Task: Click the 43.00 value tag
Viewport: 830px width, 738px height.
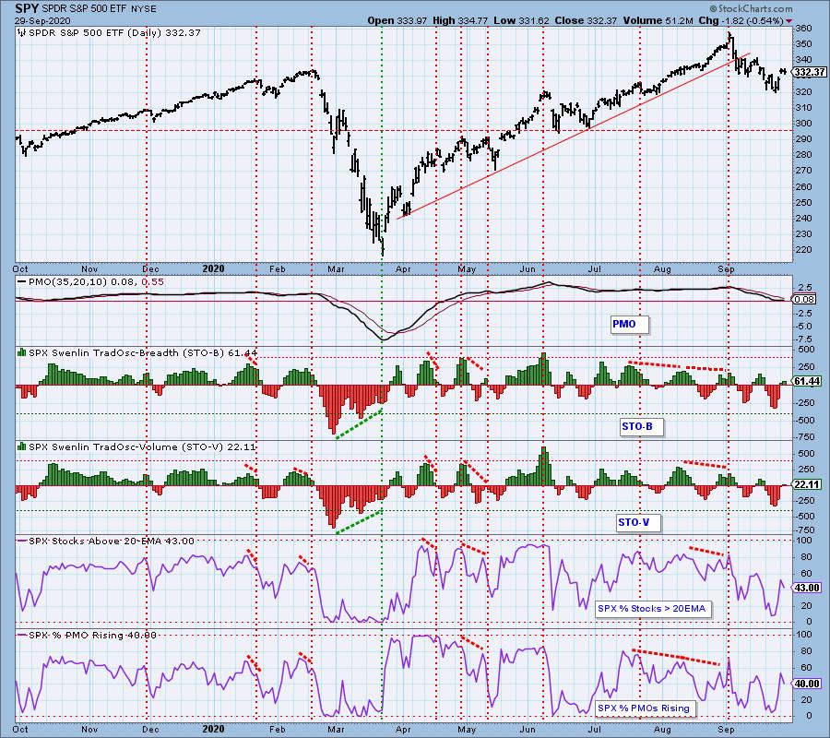Action: [807, 588]
